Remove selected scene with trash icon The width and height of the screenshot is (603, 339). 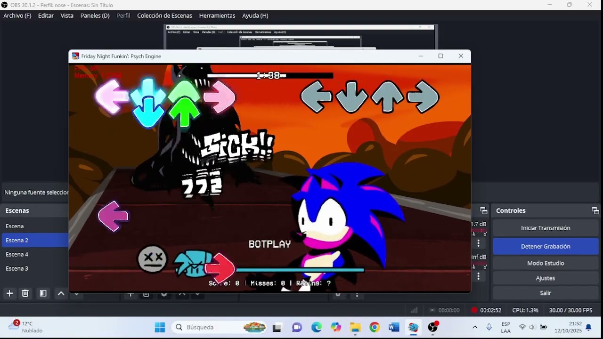coord(25,293)
